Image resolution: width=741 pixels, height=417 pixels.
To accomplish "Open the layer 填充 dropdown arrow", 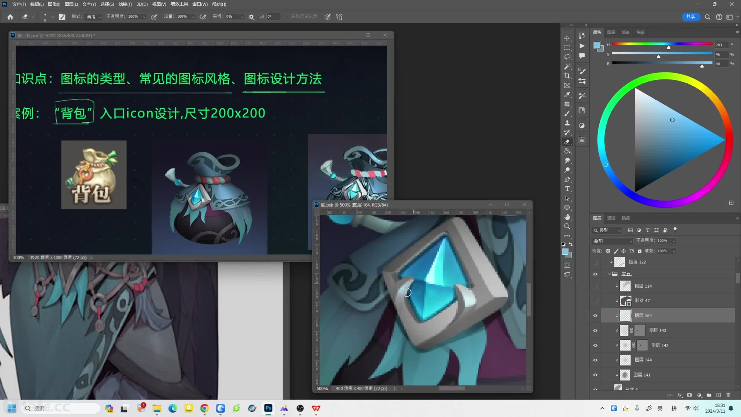I will point(674,251).
